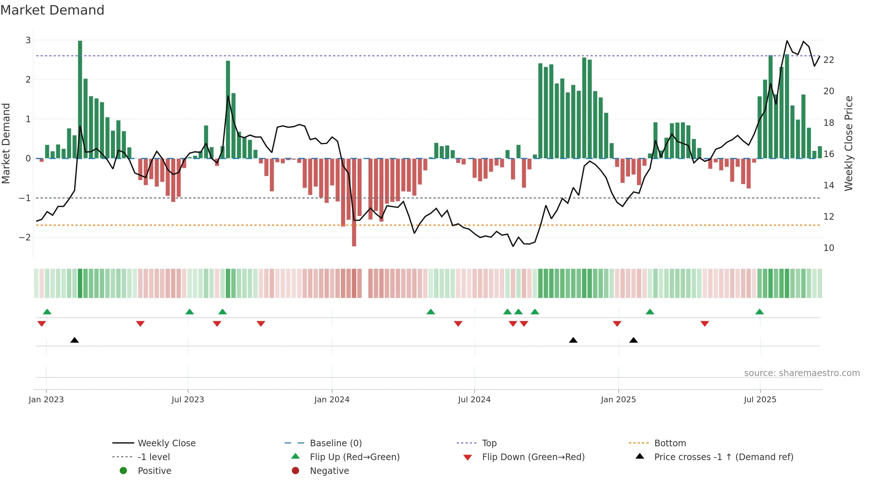Click the Weekly Close Price axis title
Screen dimensions: 873x491
click(x=849, y=143)
